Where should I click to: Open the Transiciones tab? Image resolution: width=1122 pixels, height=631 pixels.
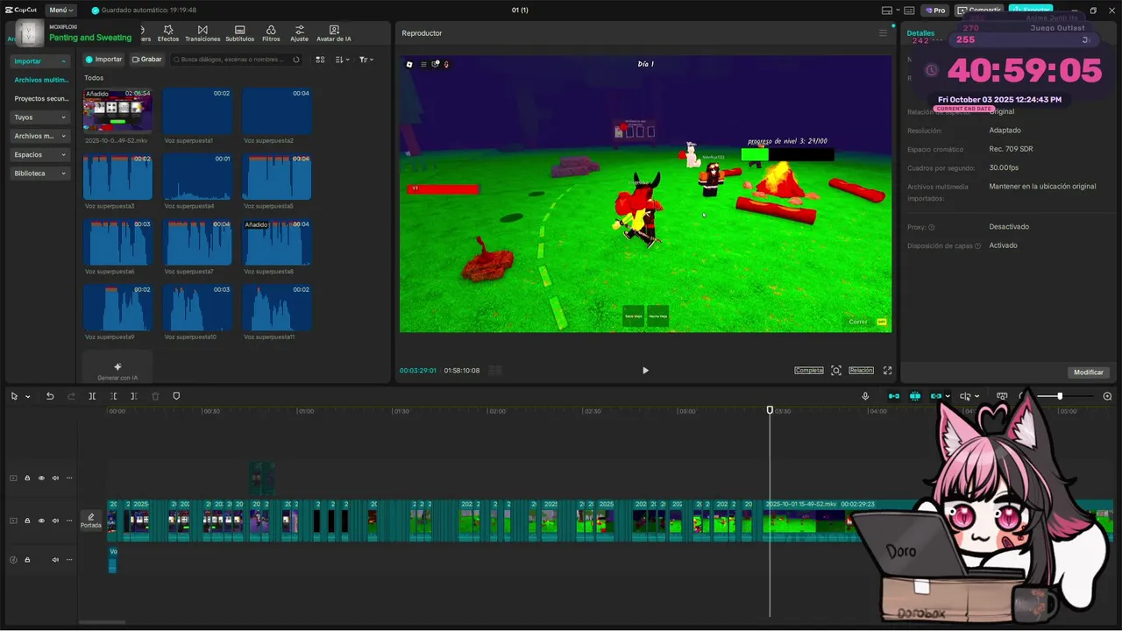point(202,33)
